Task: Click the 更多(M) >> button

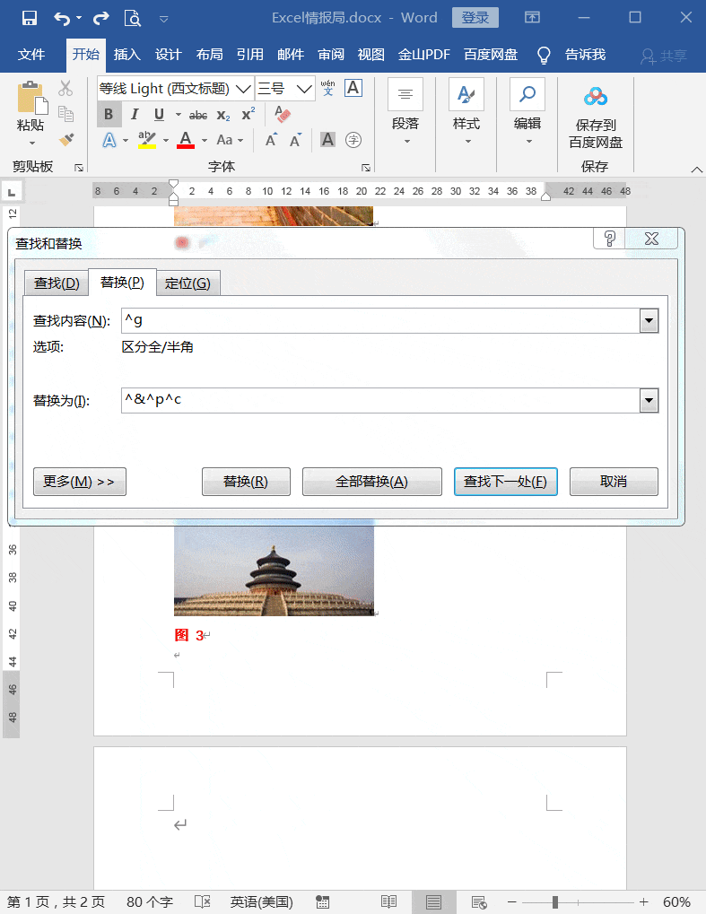Action: point(80,482)
